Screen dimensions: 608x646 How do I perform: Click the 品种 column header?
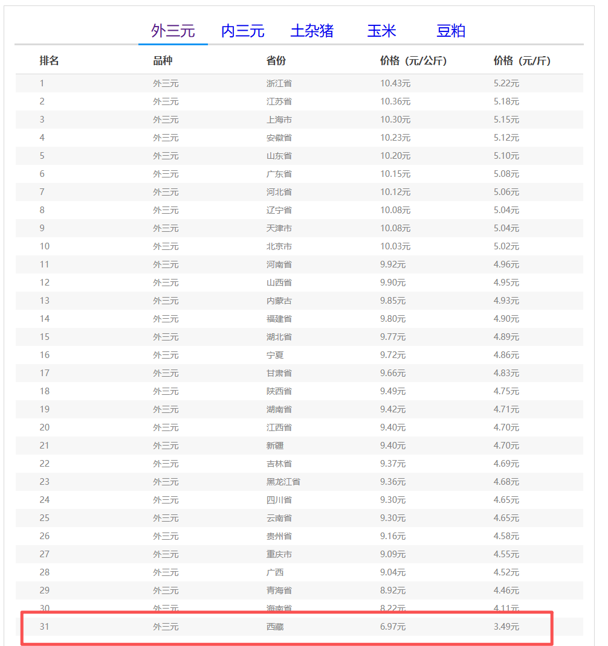point(163,61)
